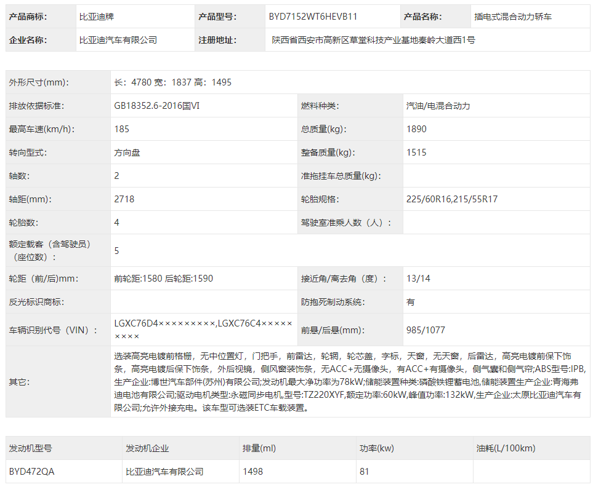The height and width of the screenshot is (487, 593).
Task: Click the steering type value 方向盘
Action: [127, 152]
